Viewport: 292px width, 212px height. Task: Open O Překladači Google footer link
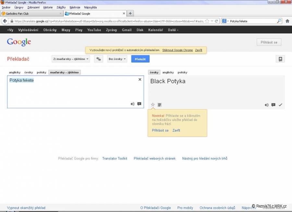point(155,208)
